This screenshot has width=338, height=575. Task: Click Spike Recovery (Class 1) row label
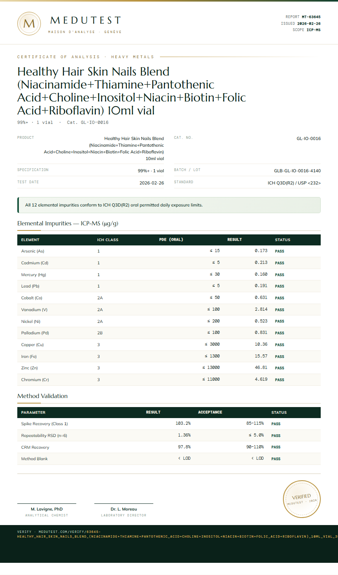pyautogui.click(x=44, y=424)
